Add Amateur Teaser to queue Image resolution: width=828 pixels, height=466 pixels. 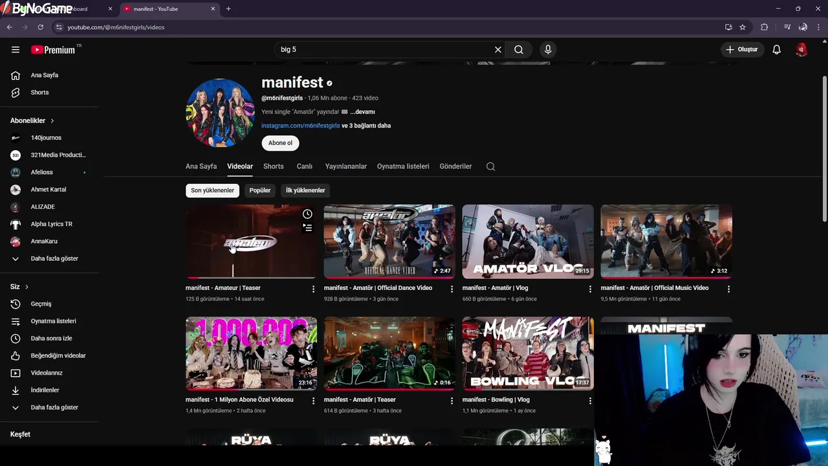(307, 227)
